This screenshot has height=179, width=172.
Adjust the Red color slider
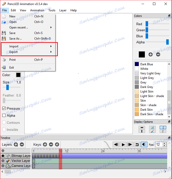[147, 24]
